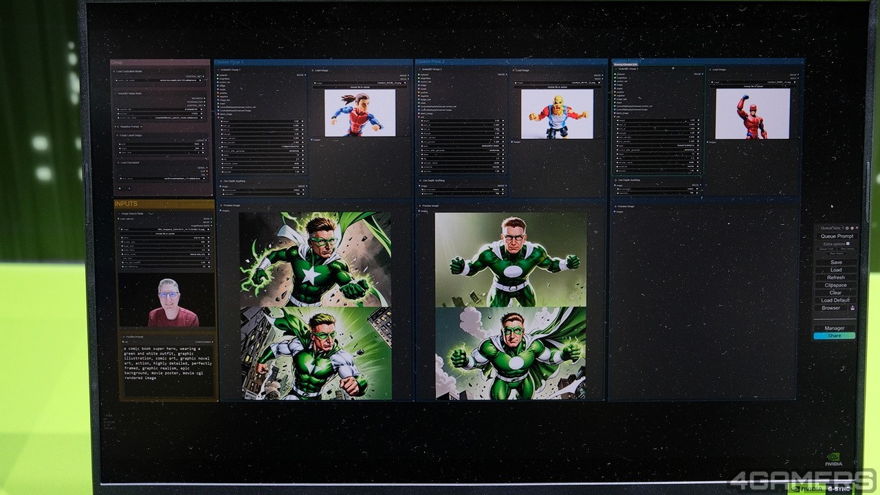Click the yellow-headed action figure image
880x495 pixels.
tap(557, 114)
